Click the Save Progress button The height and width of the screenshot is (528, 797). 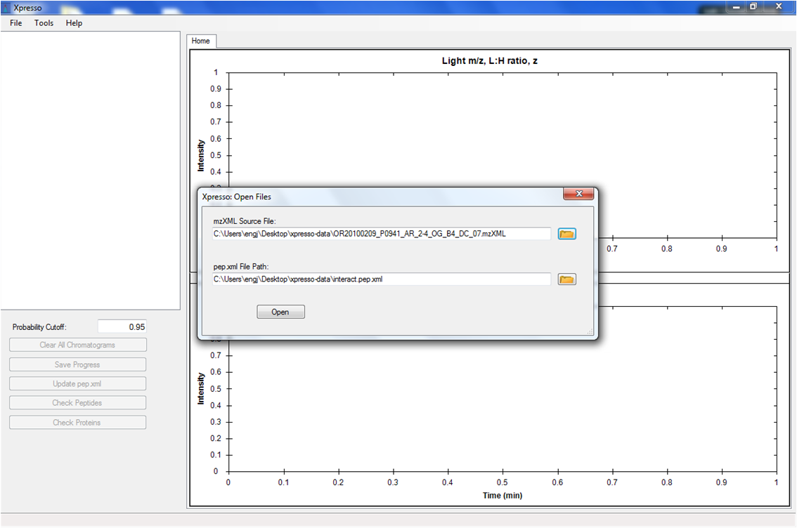pyautogui.click(x=77, y=364)
